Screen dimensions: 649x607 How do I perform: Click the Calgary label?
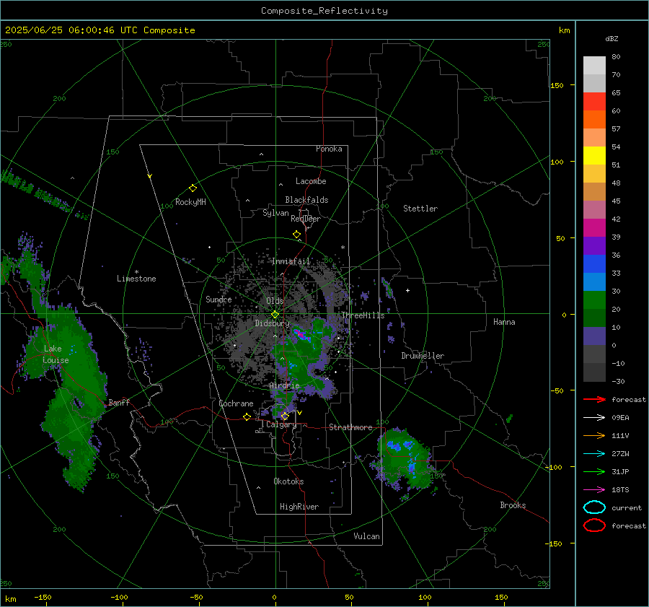coord(281,424)
